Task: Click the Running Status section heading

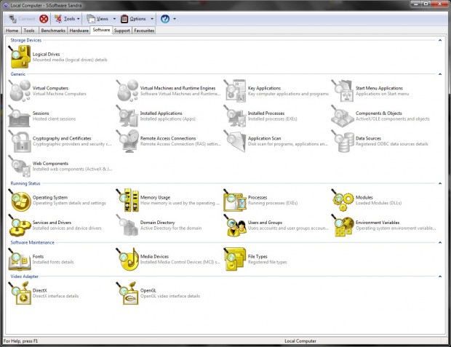Action: pos(25,183)
